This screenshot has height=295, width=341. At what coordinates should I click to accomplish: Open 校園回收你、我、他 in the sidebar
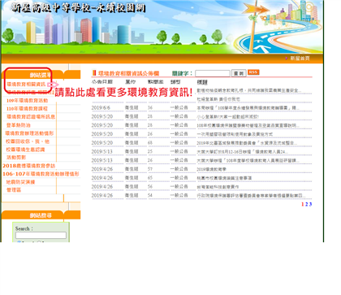pyautogui.click(x=28, y=141)
